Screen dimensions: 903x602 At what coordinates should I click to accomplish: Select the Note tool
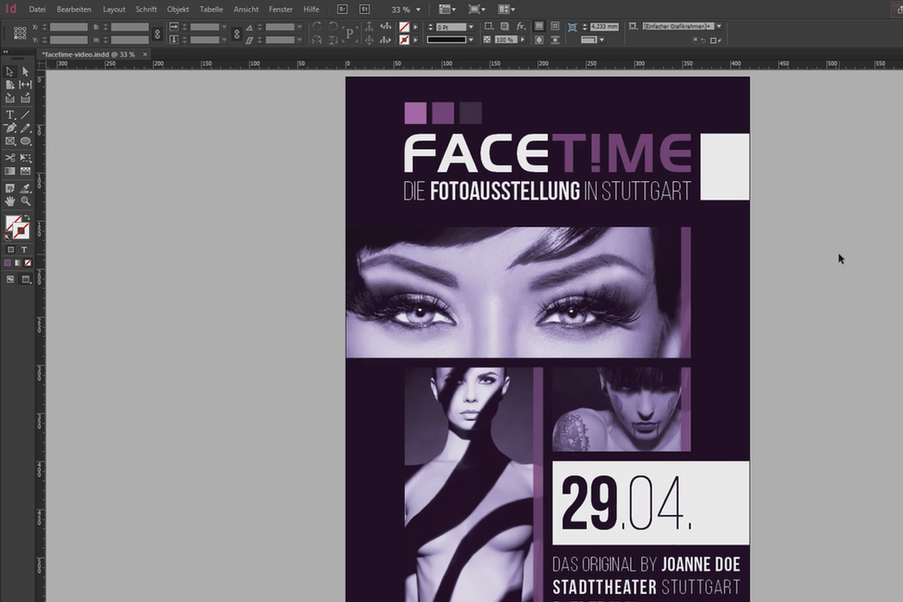(11, 187)
